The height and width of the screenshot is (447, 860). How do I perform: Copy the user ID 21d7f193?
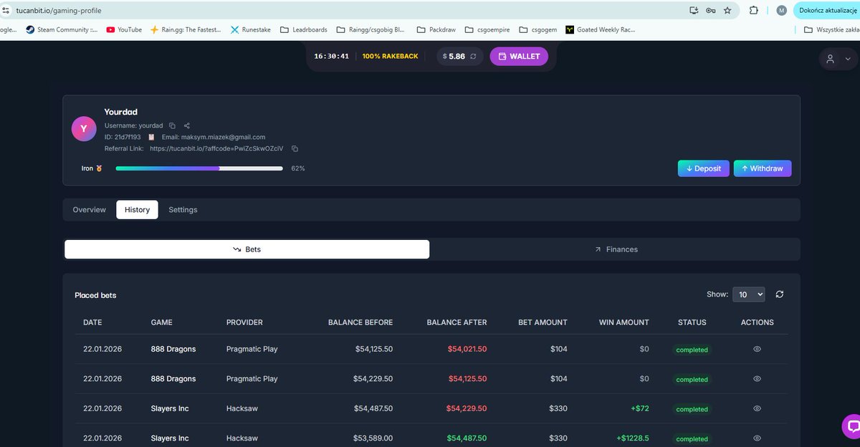pyautogui.click(x=151, y=137)
